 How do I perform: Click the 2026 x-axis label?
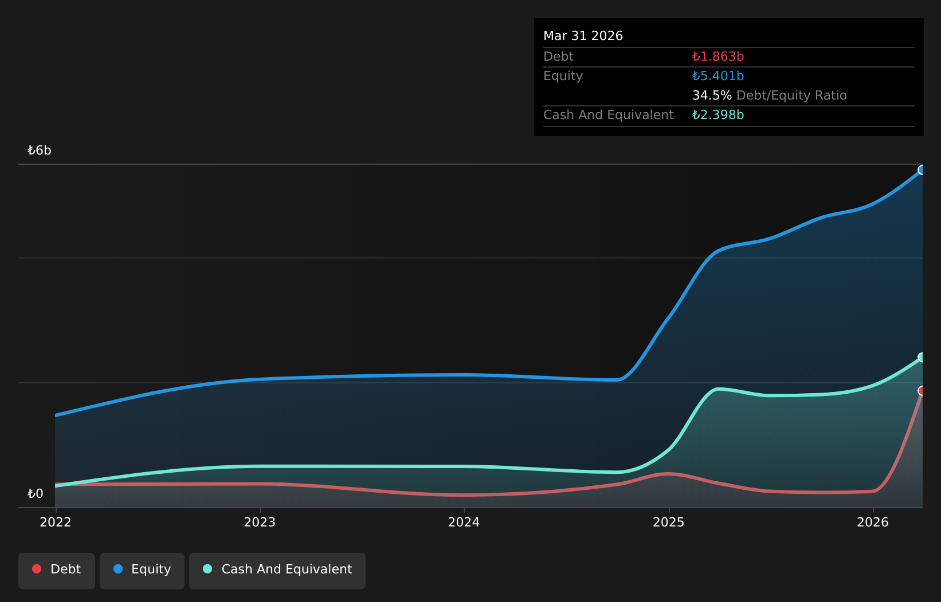[873, 522]
